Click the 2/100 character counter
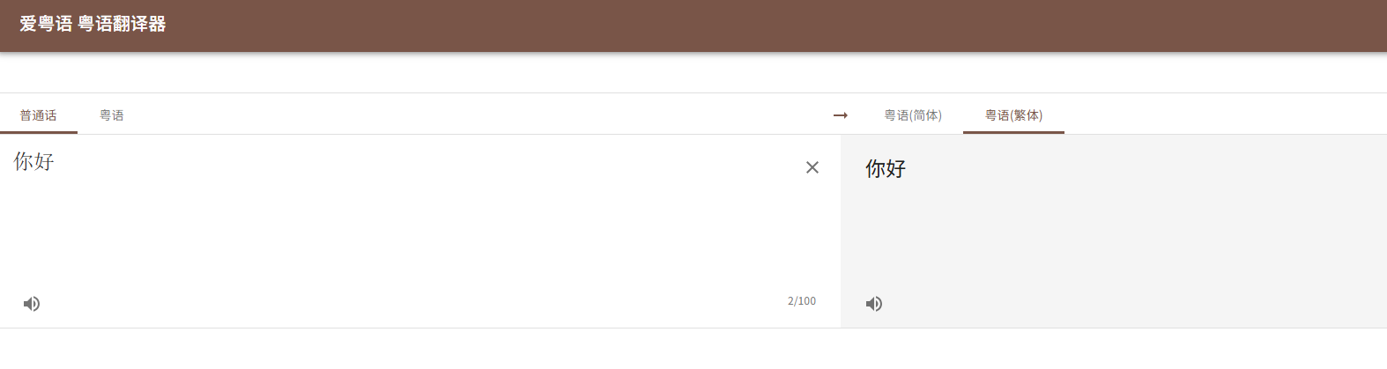 point(802,301)
